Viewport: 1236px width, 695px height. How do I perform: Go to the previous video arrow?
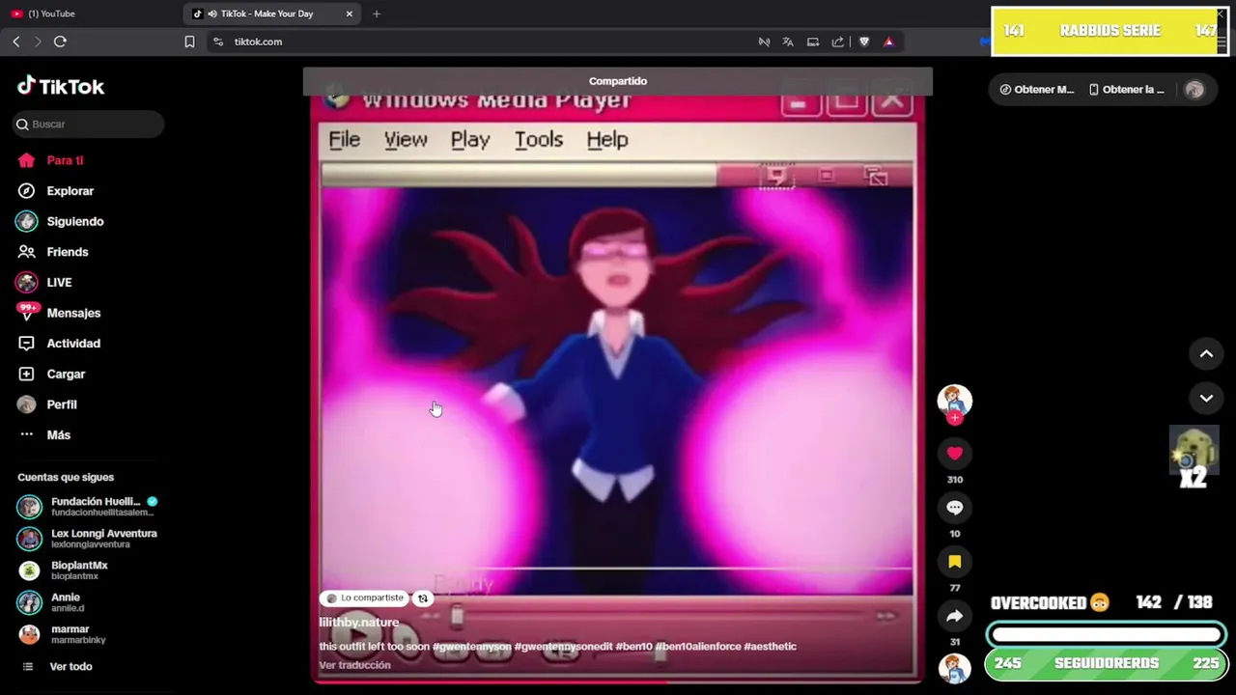1206,354
